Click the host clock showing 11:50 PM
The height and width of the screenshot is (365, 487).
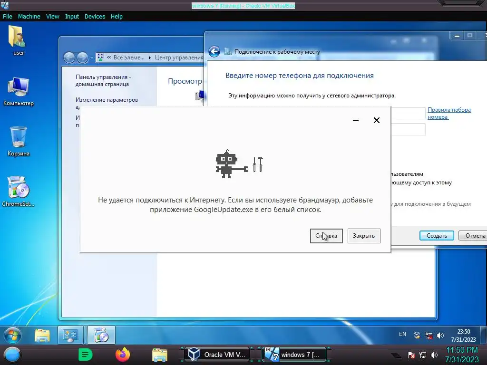pyautogui.click(x=462, y=355)
